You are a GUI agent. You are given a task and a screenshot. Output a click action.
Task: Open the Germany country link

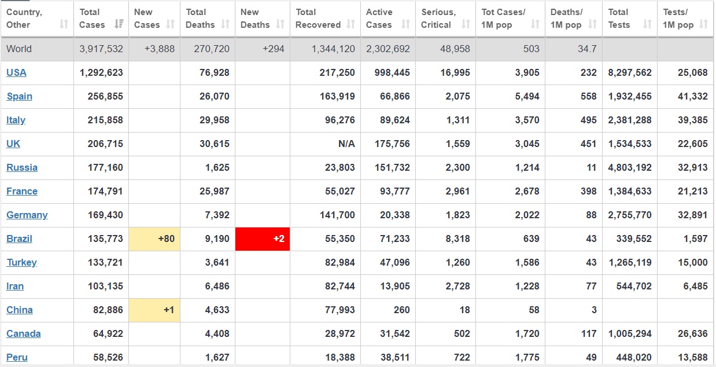click(27, 215)
